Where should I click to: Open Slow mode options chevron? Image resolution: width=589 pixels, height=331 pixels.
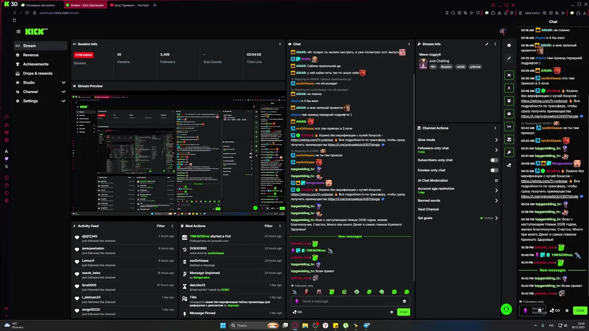click(x=496, y=140)
